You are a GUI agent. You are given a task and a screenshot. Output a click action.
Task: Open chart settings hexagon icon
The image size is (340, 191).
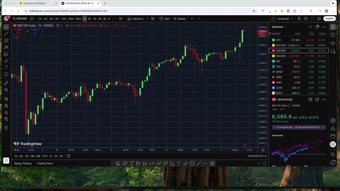click(x=306, y=19)
